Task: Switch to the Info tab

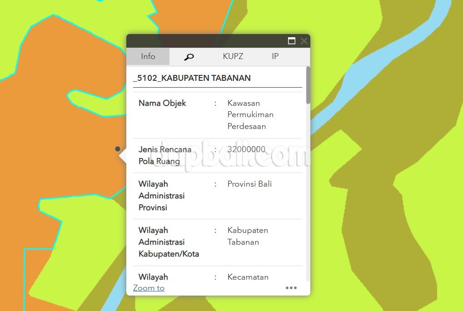Action: click(148, 57)
